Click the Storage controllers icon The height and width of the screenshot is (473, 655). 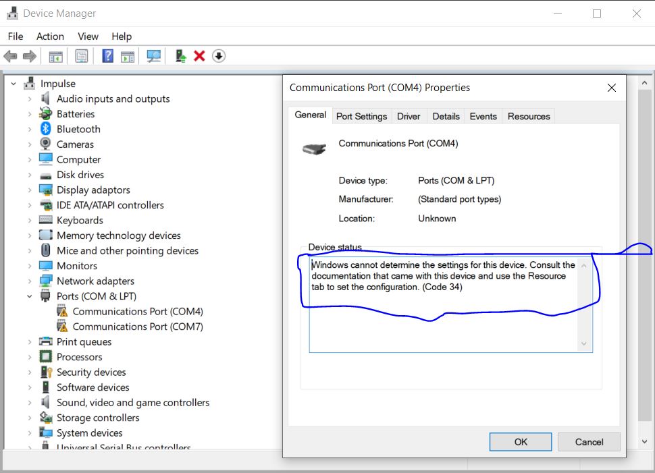[x=45, y=417]
